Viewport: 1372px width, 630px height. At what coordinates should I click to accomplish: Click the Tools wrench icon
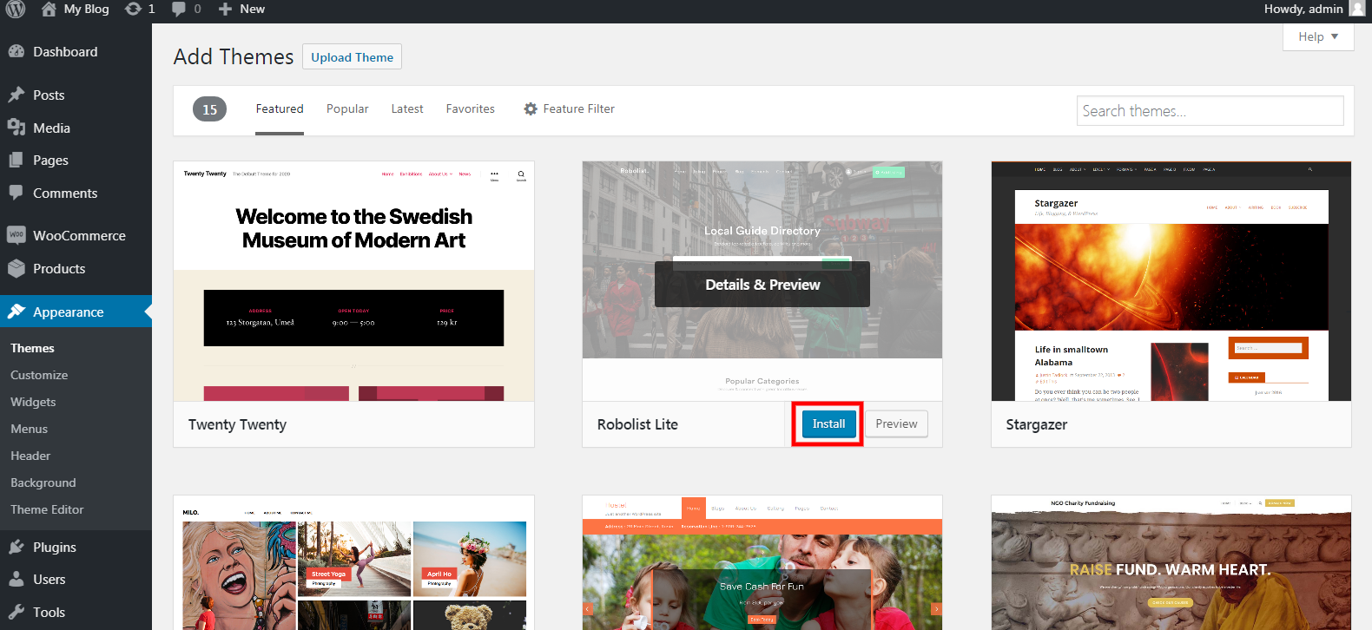tap(16, 612)
